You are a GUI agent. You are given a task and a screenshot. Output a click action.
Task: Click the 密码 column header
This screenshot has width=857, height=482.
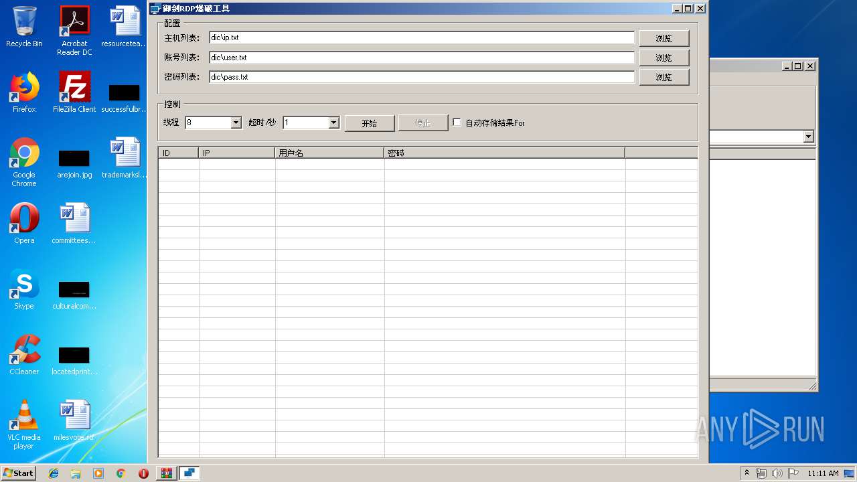tap(505, 153)
